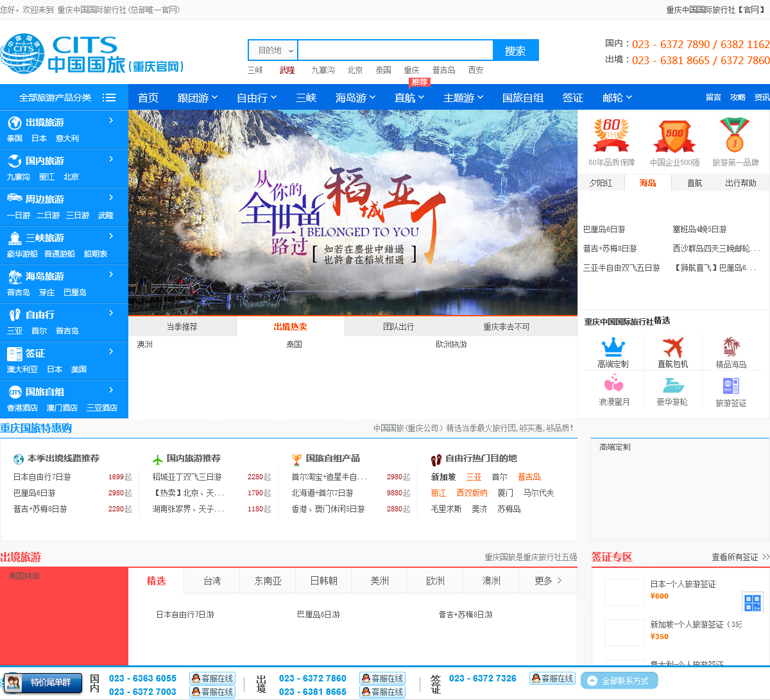This screenshot has width=770, height=700.
Task: Click the palm icon next to 海岛旅游
Action: [x=15, y=277]
